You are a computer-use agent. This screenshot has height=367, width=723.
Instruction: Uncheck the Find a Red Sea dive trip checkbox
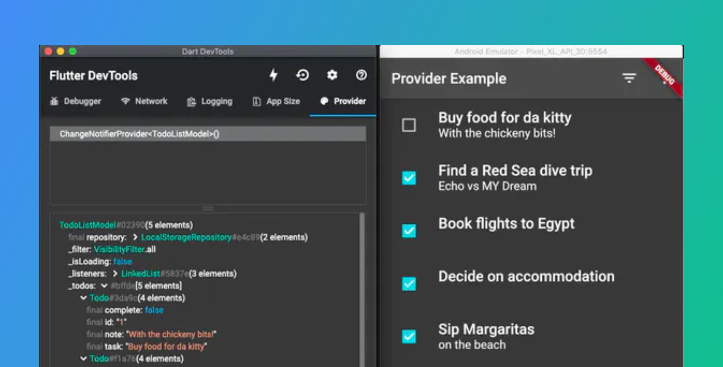(x=409, y=178)
